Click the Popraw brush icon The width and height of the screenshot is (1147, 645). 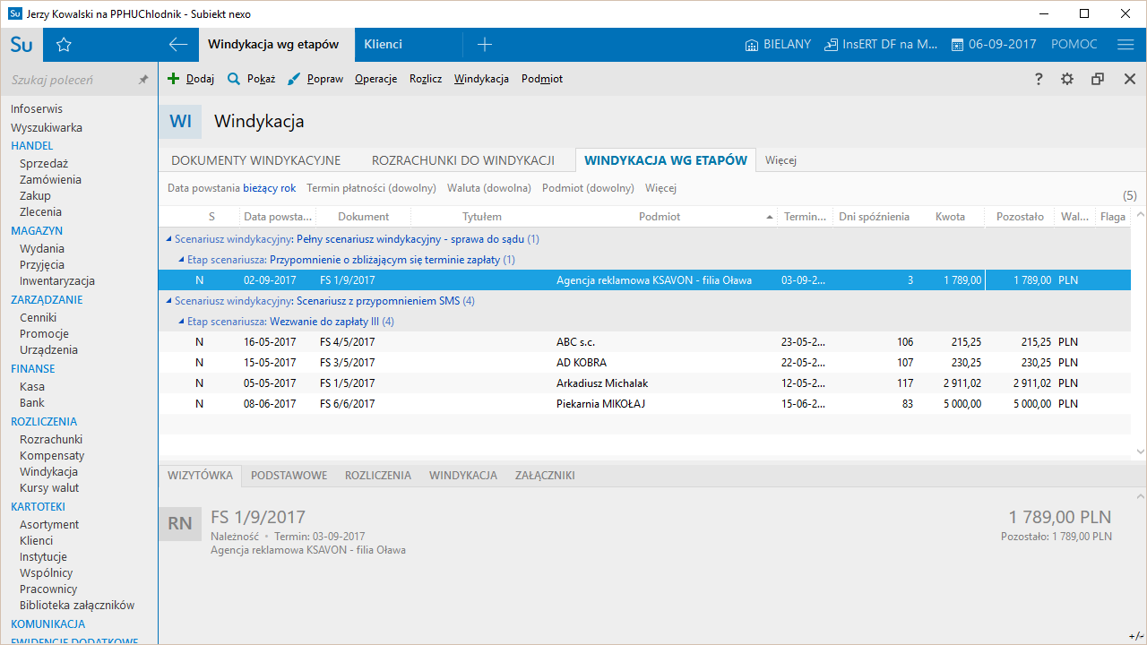(x=294, y=79)
